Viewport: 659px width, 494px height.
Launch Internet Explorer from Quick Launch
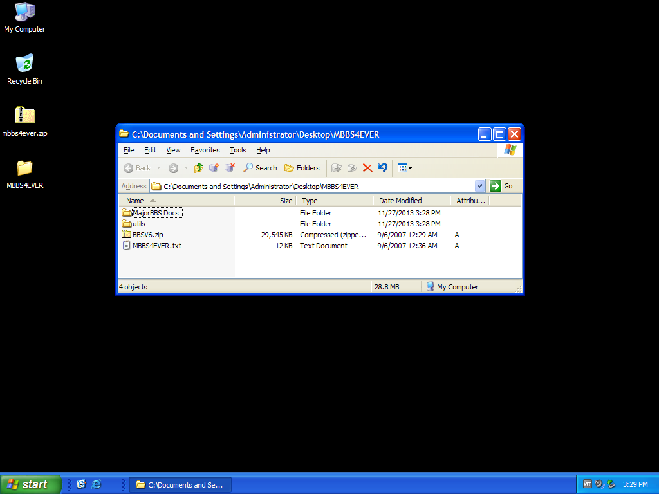point(97,484)
